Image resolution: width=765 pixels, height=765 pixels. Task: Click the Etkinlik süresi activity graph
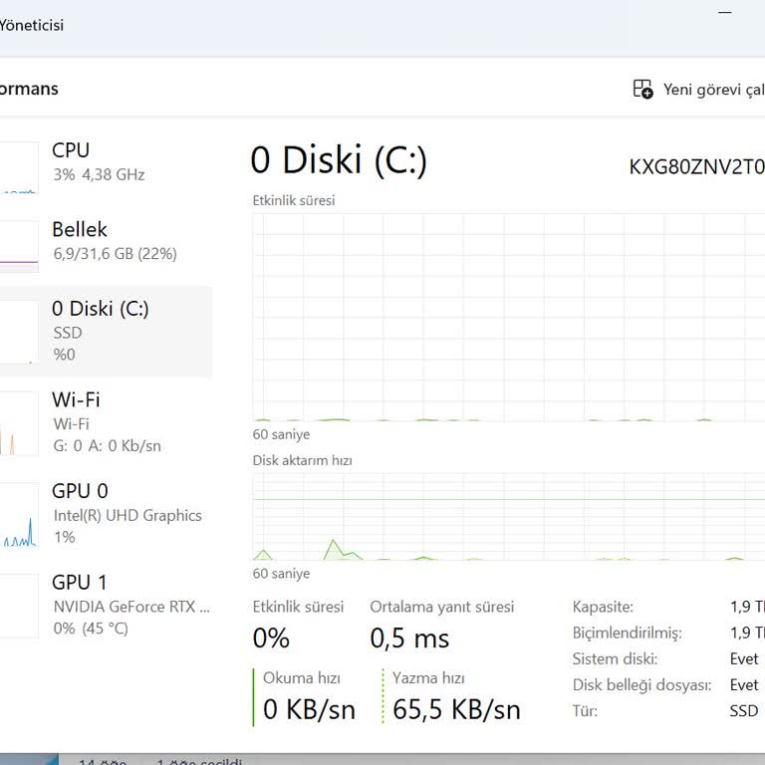(x=509, y=317)
